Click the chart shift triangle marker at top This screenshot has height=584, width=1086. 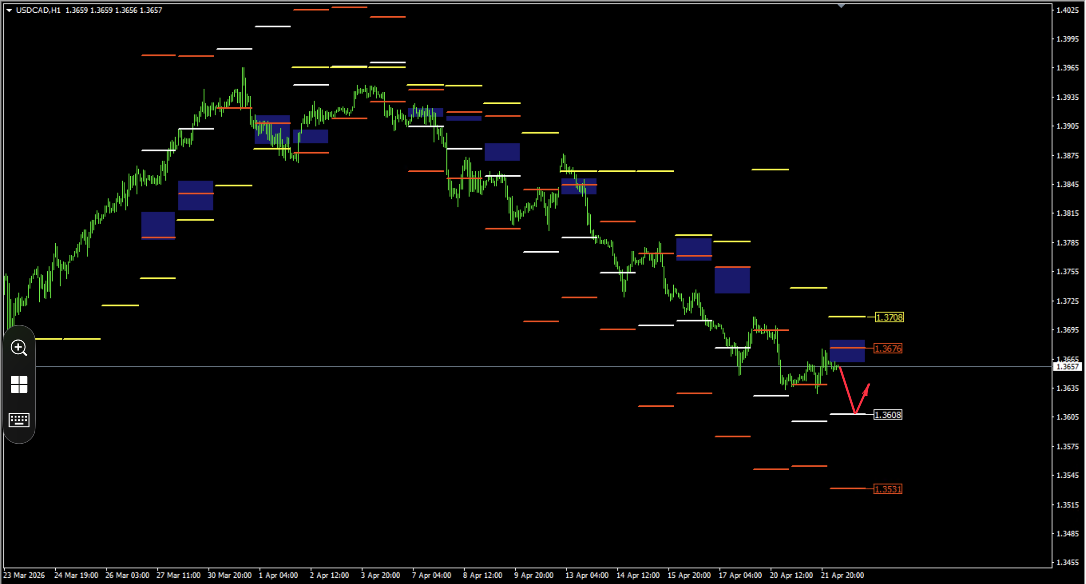(841, 6)
